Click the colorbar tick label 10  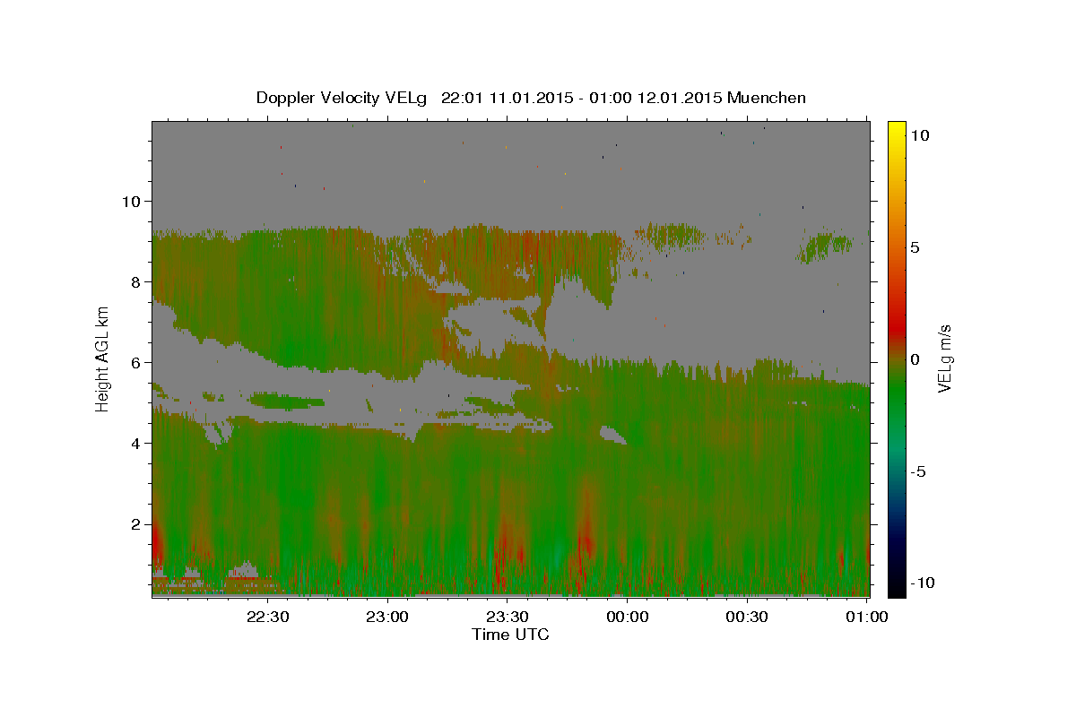pyautogui.click(x=919, y=135)
